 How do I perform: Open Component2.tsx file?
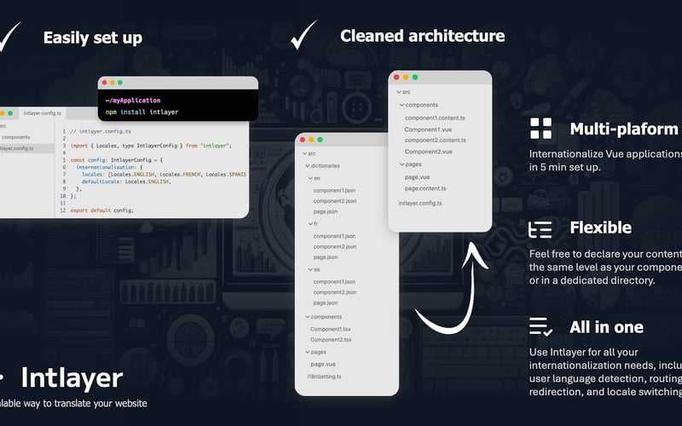click(331, 339)
